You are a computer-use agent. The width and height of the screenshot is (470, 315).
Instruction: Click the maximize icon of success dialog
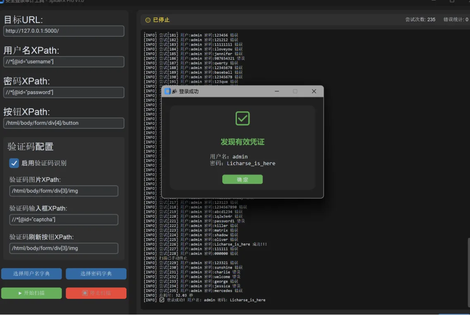pos(295,91)
